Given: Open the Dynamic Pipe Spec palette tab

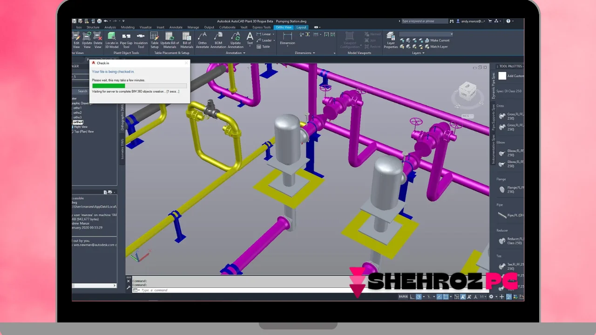Looking at the screenshot, I should (494, 86).
